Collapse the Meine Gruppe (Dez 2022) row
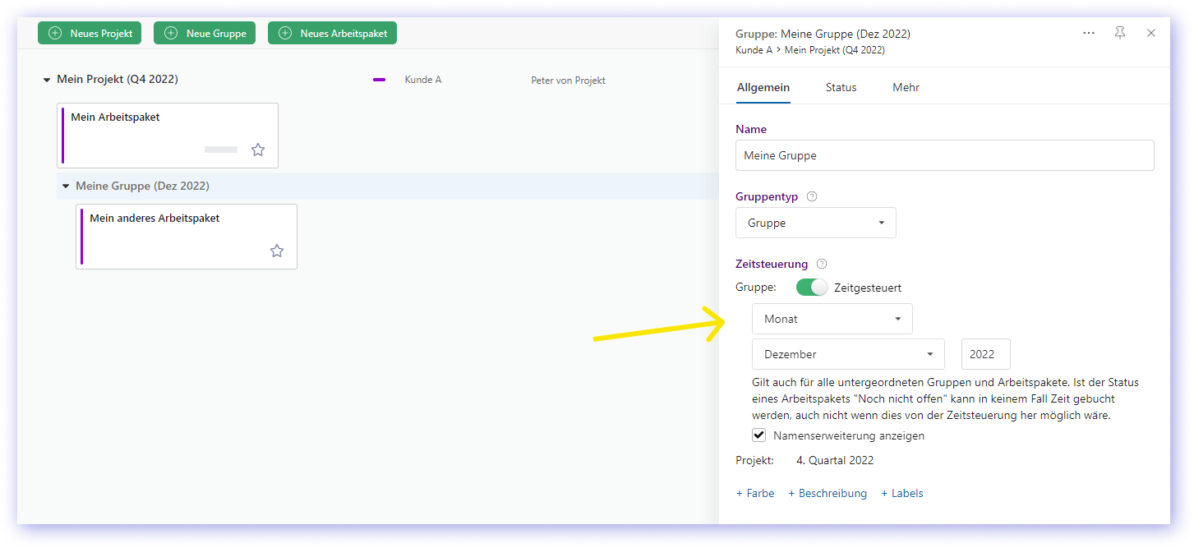 [66, 187]
